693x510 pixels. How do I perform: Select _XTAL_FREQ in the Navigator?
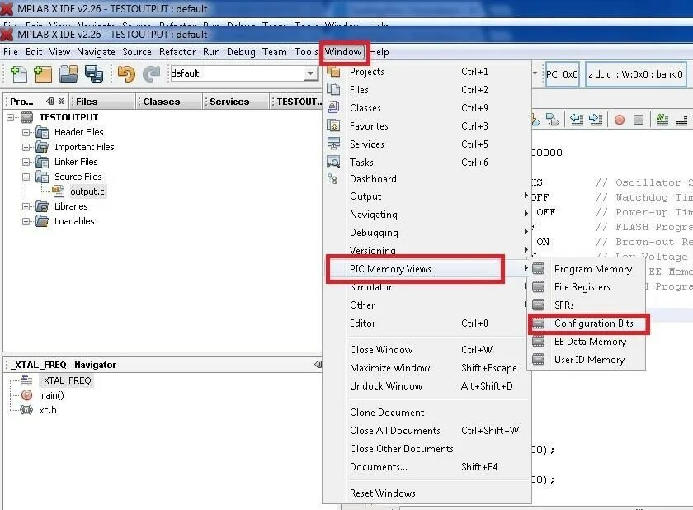pyautogui.click(x=66, y=380)
